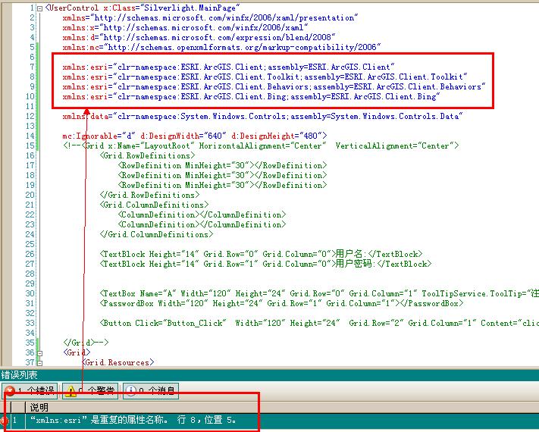539x432 pixels.
Task: Click line 9 xmlns:esri Client.Behaviors declaration
Action: click(x=274, y=86)
